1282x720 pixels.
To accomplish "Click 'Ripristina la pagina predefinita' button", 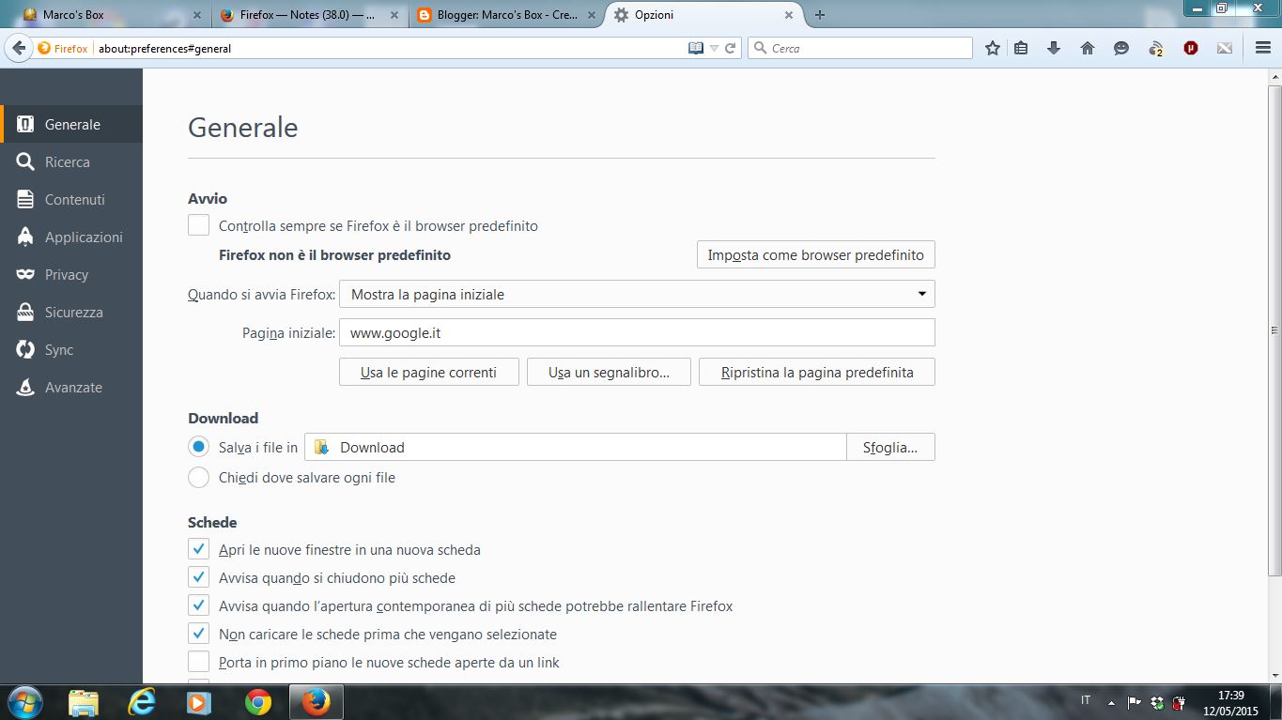I will tap(817, 372).
